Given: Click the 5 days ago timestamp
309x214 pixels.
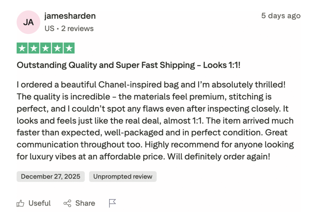Looking at the screenshot, I should click(x=281, y=16).
